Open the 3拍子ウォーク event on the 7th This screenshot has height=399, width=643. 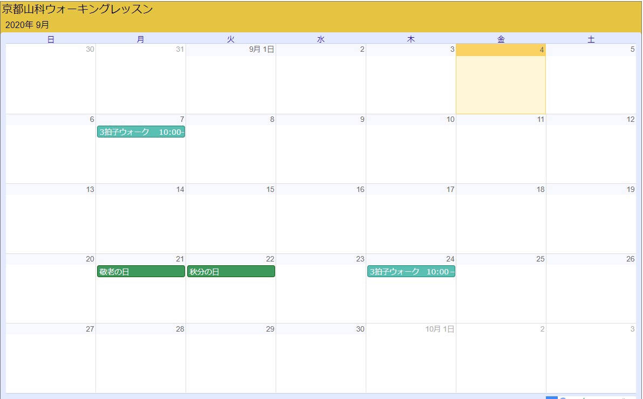(141, 132)
